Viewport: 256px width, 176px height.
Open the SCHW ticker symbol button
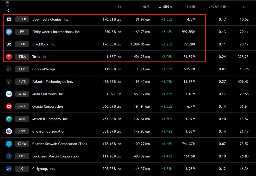pyautogui.click(x=22, y=144)
